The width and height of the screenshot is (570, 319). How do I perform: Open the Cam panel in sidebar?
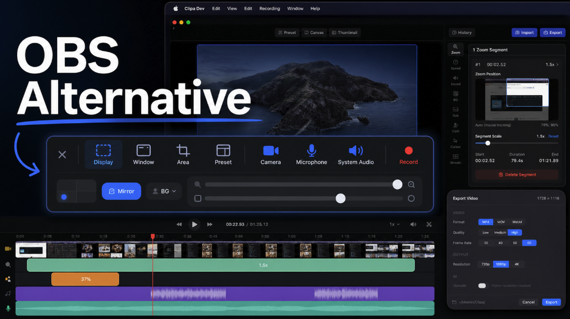(455, 127)
